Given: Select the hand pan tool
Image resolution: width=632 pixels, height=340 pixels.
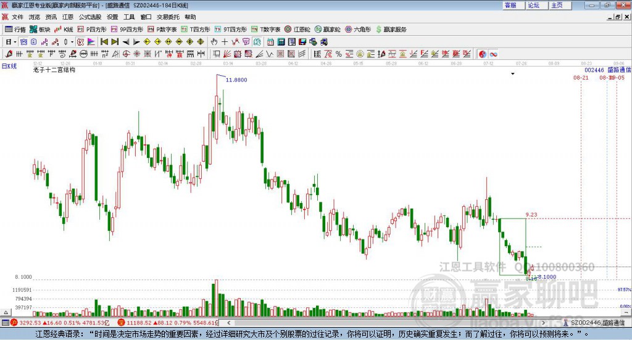Looking at the screenshot, I should (214, 42).
